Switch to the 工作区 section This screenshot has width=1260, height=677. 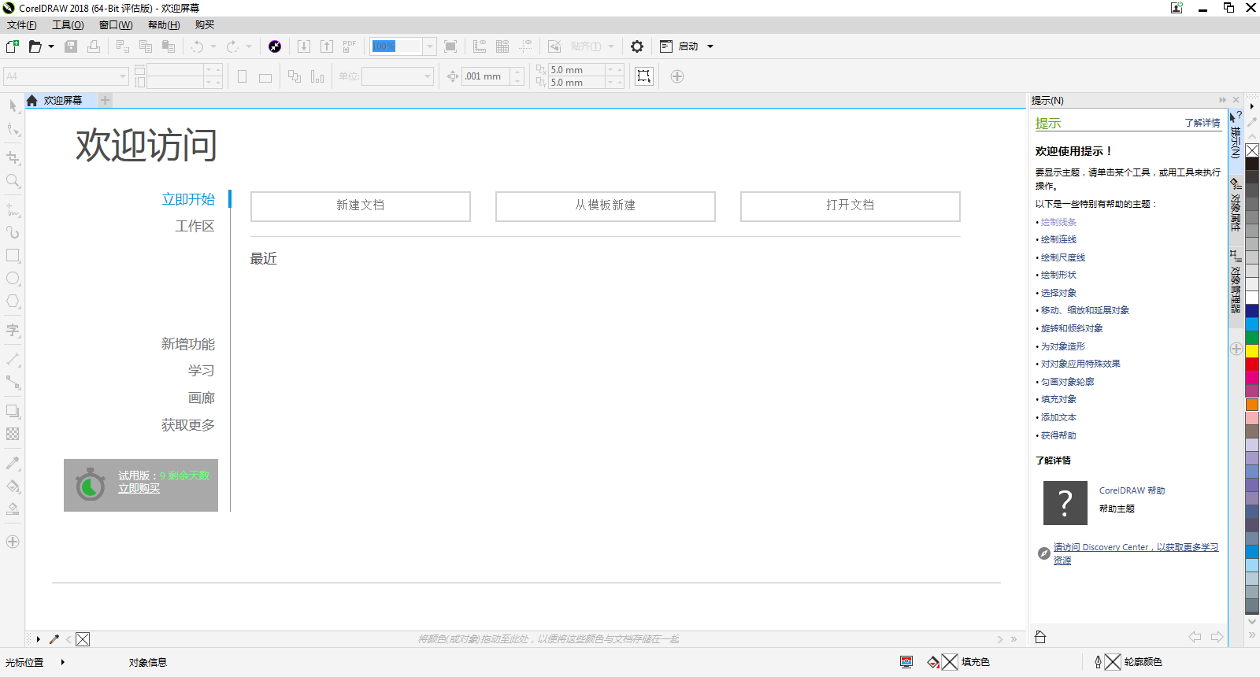195,226
